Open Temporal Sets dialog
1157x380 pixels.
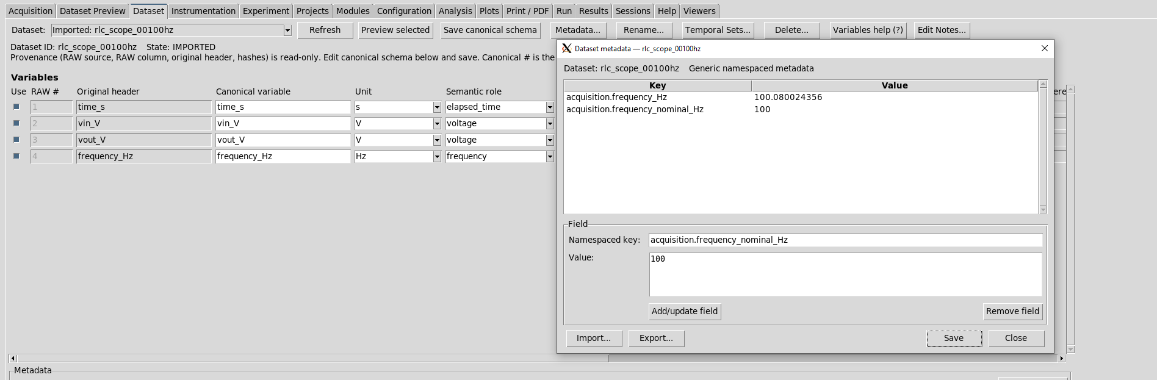[718, 30]
